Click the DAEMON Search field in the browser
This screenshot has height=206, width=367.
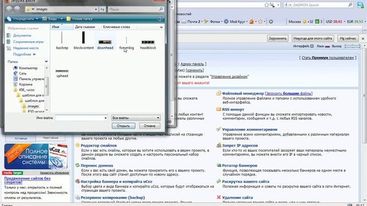(x=320, y=5)
